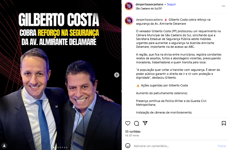Share post using the paper plane icon
Viewport: 228px width, 150px height.
click(x=145, y=123)
